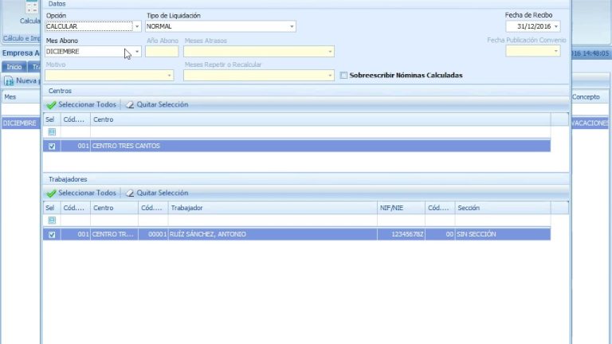
Task: Open the Mes Abono dropdown showing DICIEMBRE
Action: [x=136, y=52]
